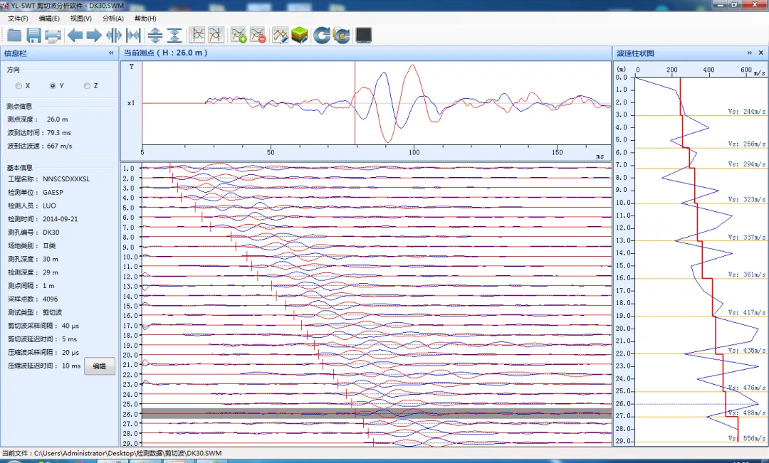Collapse the 信息栏 info panel
The height and width of the screenshot is (463, 769).
click(x=111, y=53)
